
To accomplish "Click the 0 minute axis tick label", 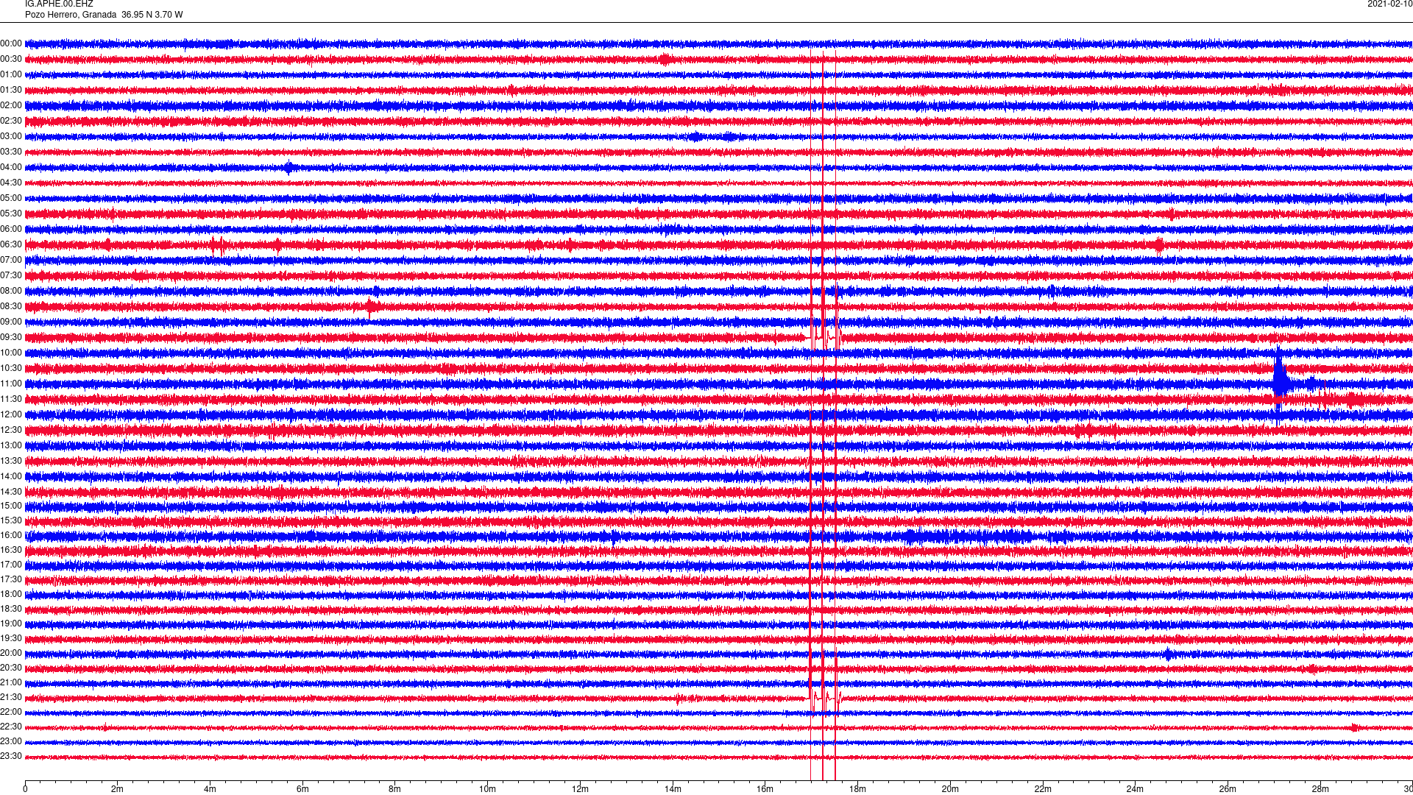I will pyautogui.click(x=25, y=789).
